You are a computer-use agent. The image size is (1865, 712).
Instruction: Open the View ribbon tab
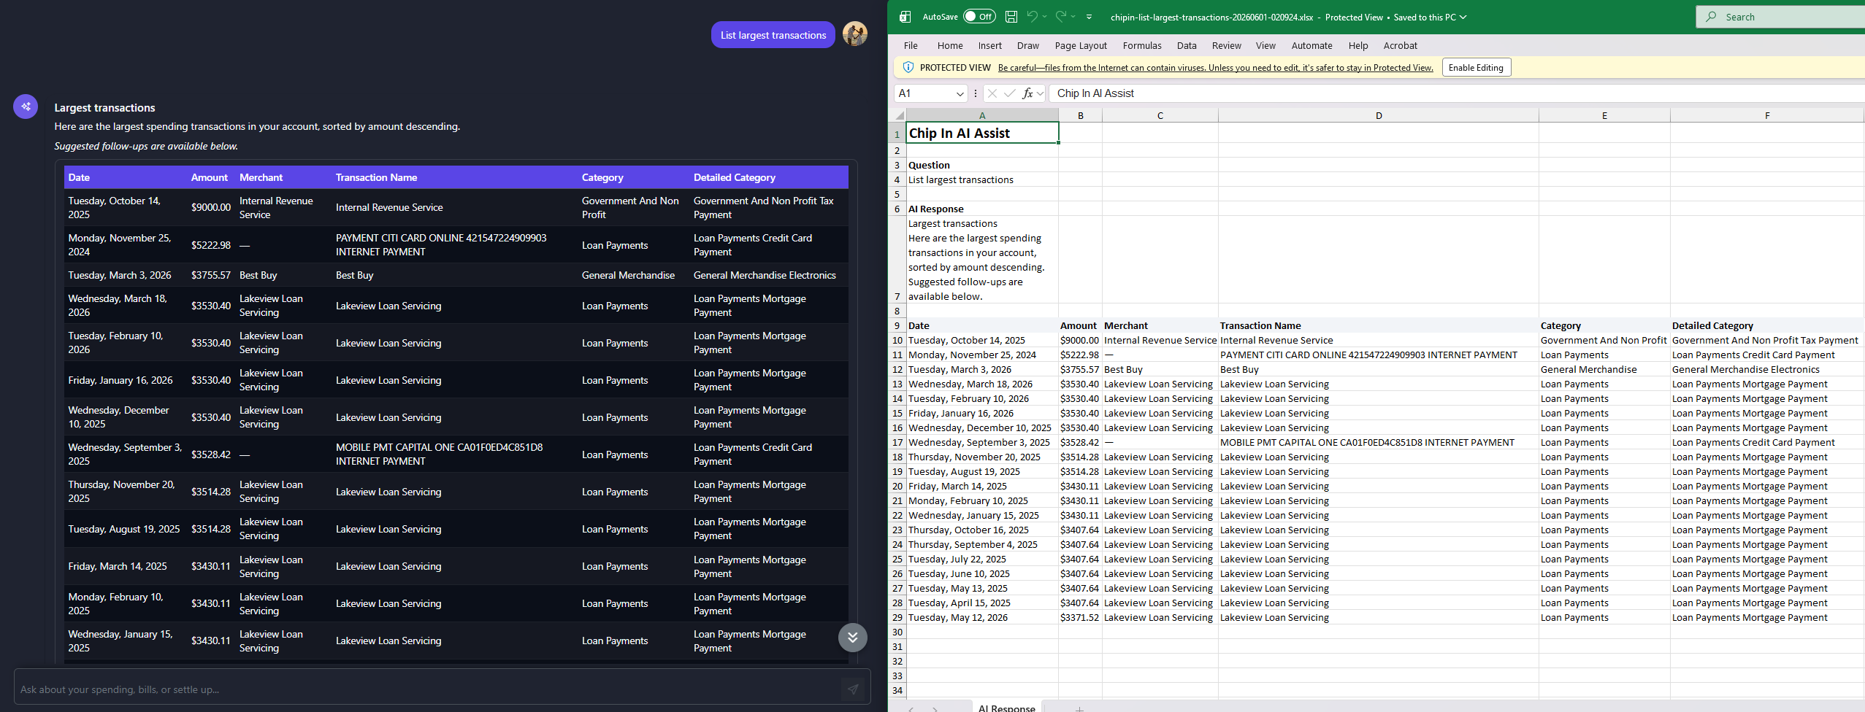(x=1265, y=45)
